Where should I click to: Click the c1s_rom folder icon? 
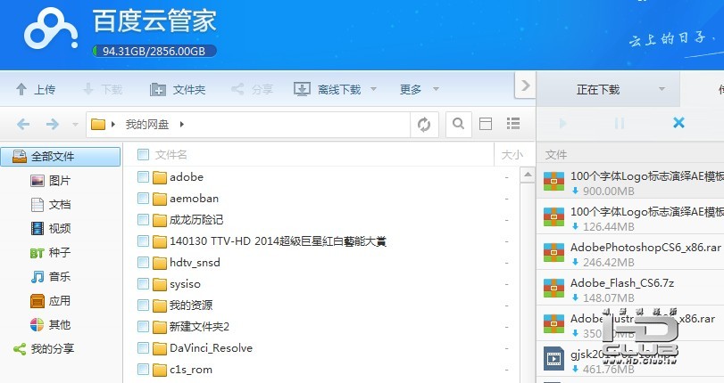click(159, 370)
